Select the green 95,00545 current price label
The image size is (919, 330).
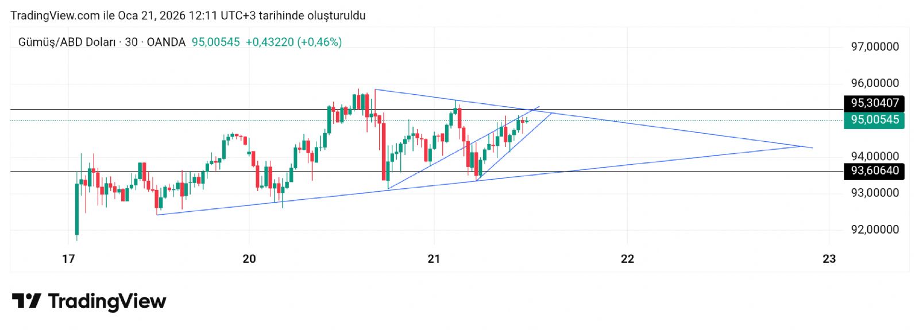(874, 120)
